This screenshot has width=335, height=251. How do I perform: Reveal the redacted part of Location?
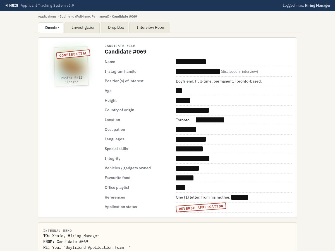[210, 120]
